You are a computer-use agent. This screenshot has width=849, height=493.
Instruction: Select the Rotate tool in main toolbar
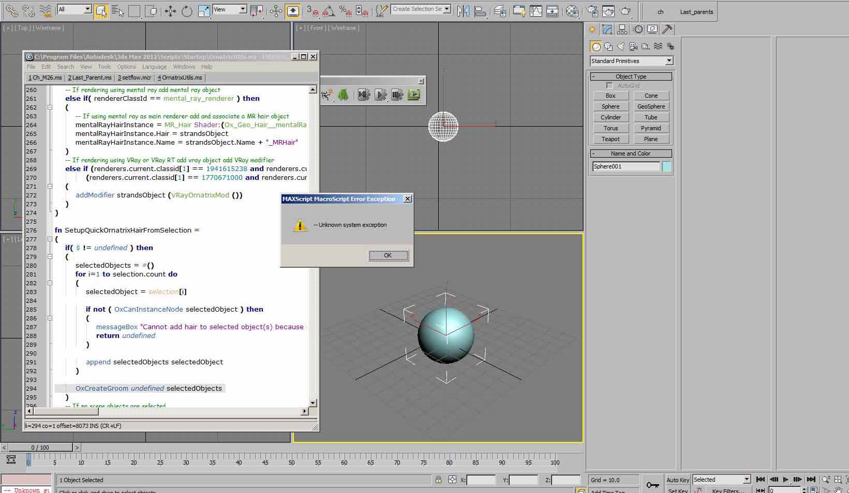[187, 10]
